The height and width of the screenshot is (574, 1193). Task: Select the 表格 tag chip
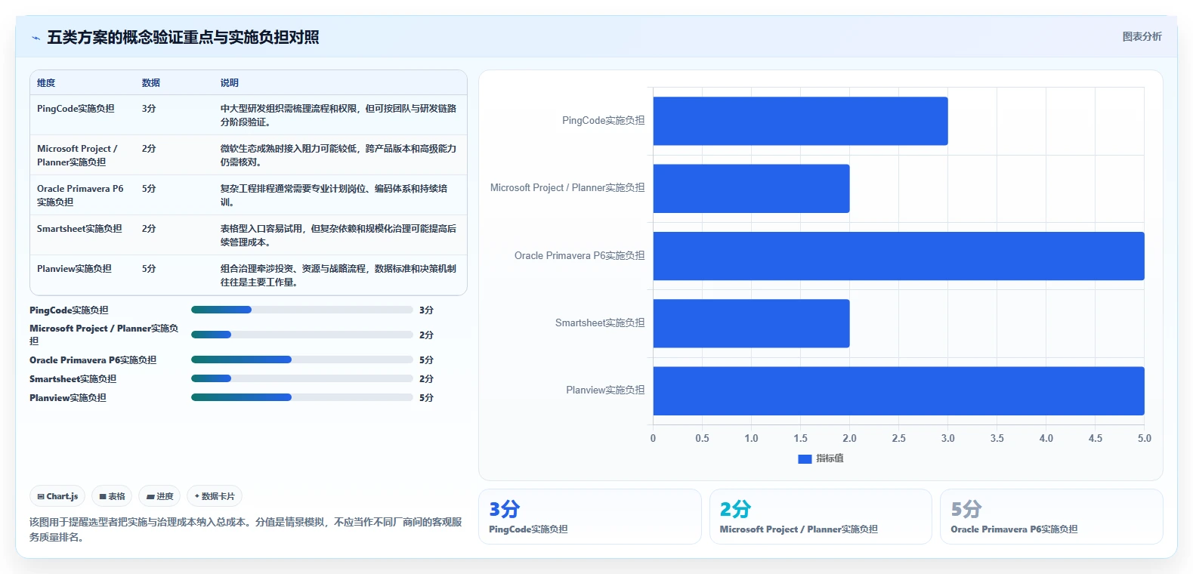pyautogui.click(x=112, y=496)
